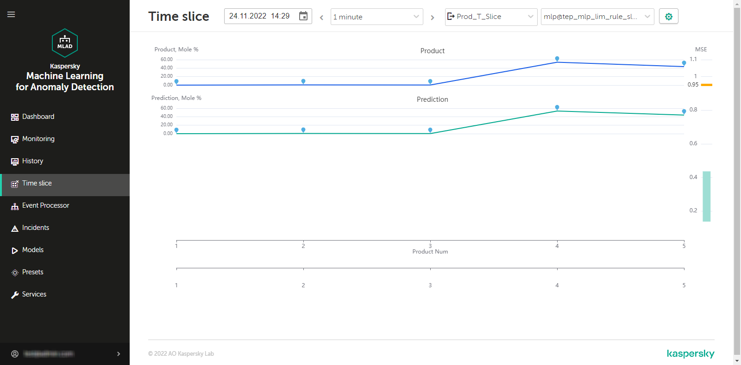Click the orange 0.95 MSE threshold marker
The image size is (741, 365).
tap(706, 85)
